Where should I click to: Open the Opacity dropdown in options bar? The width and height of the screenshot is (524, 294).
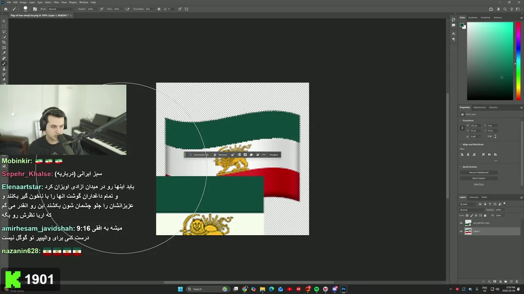(x=97, y=9)
